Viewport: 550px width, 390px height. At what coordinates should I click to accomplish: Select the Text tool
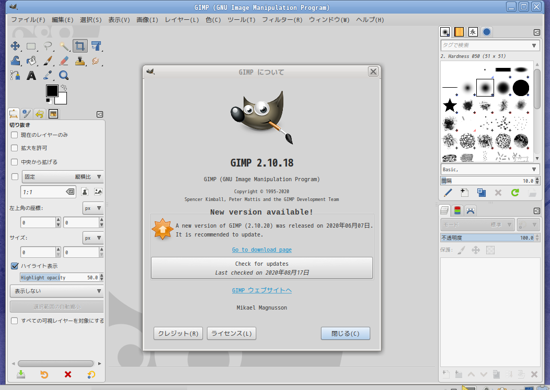click(x=31, y=75)
